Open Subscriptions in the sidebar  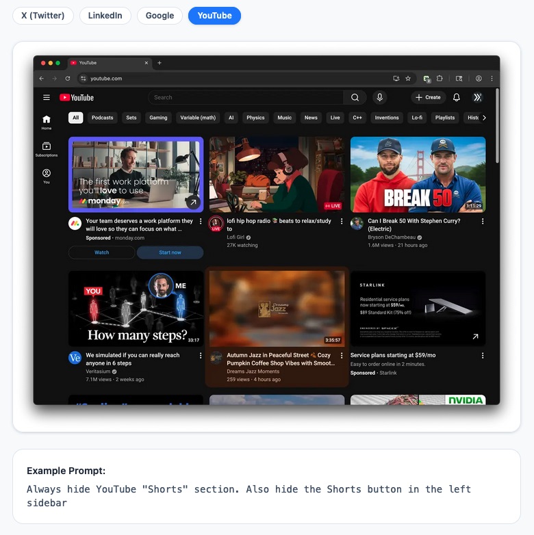tap(47, 149)
